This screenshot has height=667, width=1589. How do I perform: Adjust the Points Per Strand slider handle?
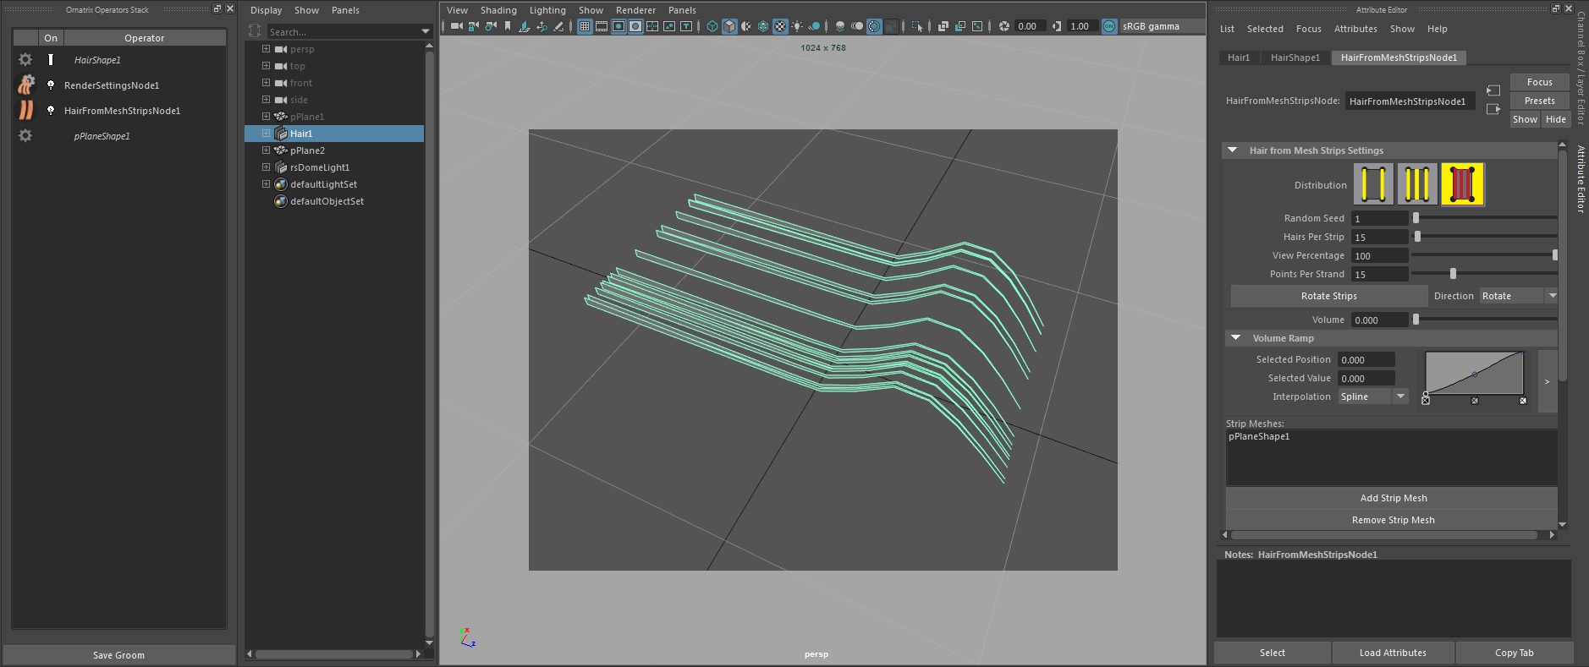(1453, 274)
